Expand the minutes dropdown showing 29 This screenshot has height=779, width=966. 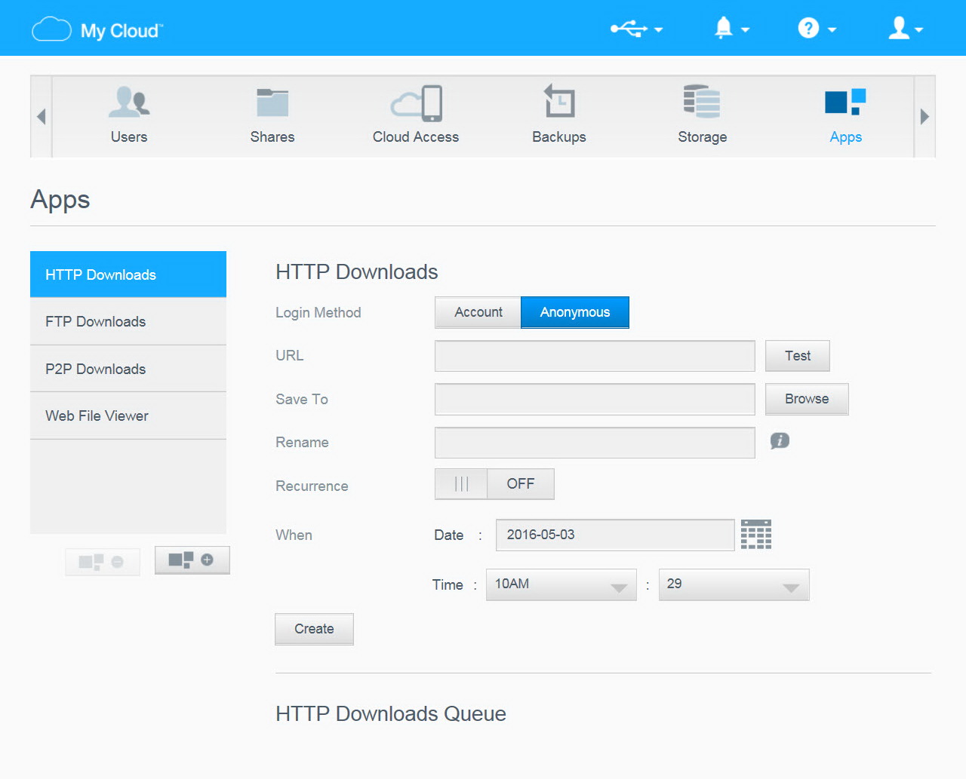point(734,584)
